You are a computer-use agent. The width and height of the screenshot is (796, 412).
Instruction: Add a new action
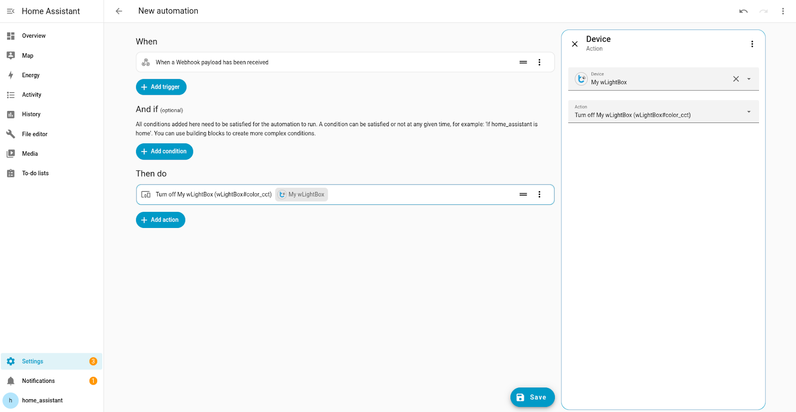click(x=161, y=220)
